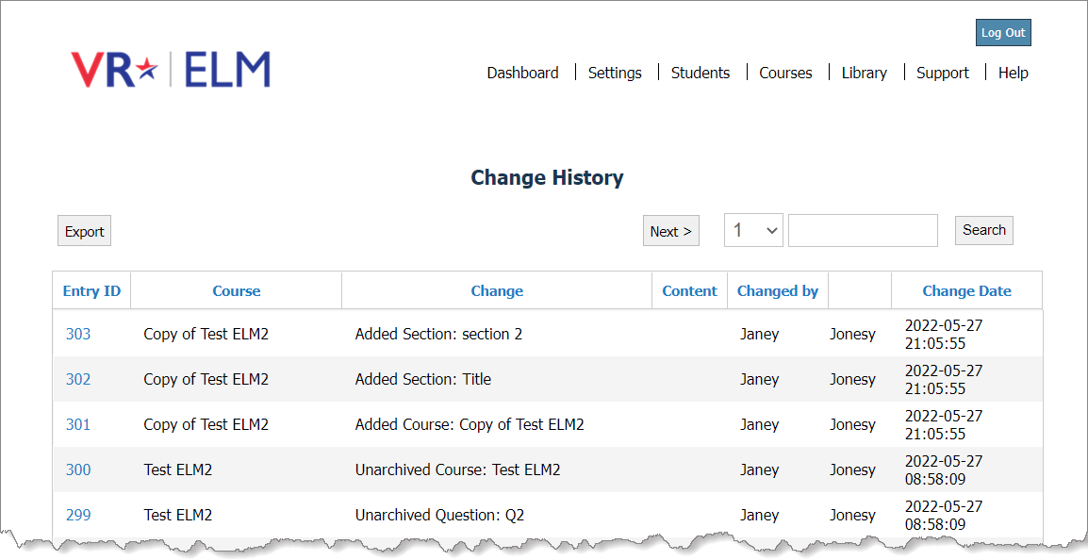The image size is (1088, 560).
Task: Go to the Settings menu
Action: (x=615, y=73)
